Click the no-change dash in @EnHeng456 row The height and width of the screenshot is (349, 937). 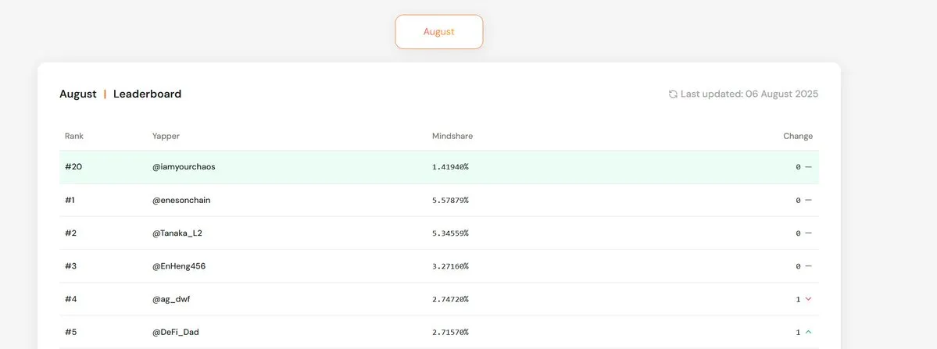[x=809, y=266]
